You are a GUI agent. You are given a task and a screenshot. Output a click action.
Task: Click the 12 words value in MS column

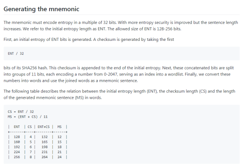pos(59,137)
